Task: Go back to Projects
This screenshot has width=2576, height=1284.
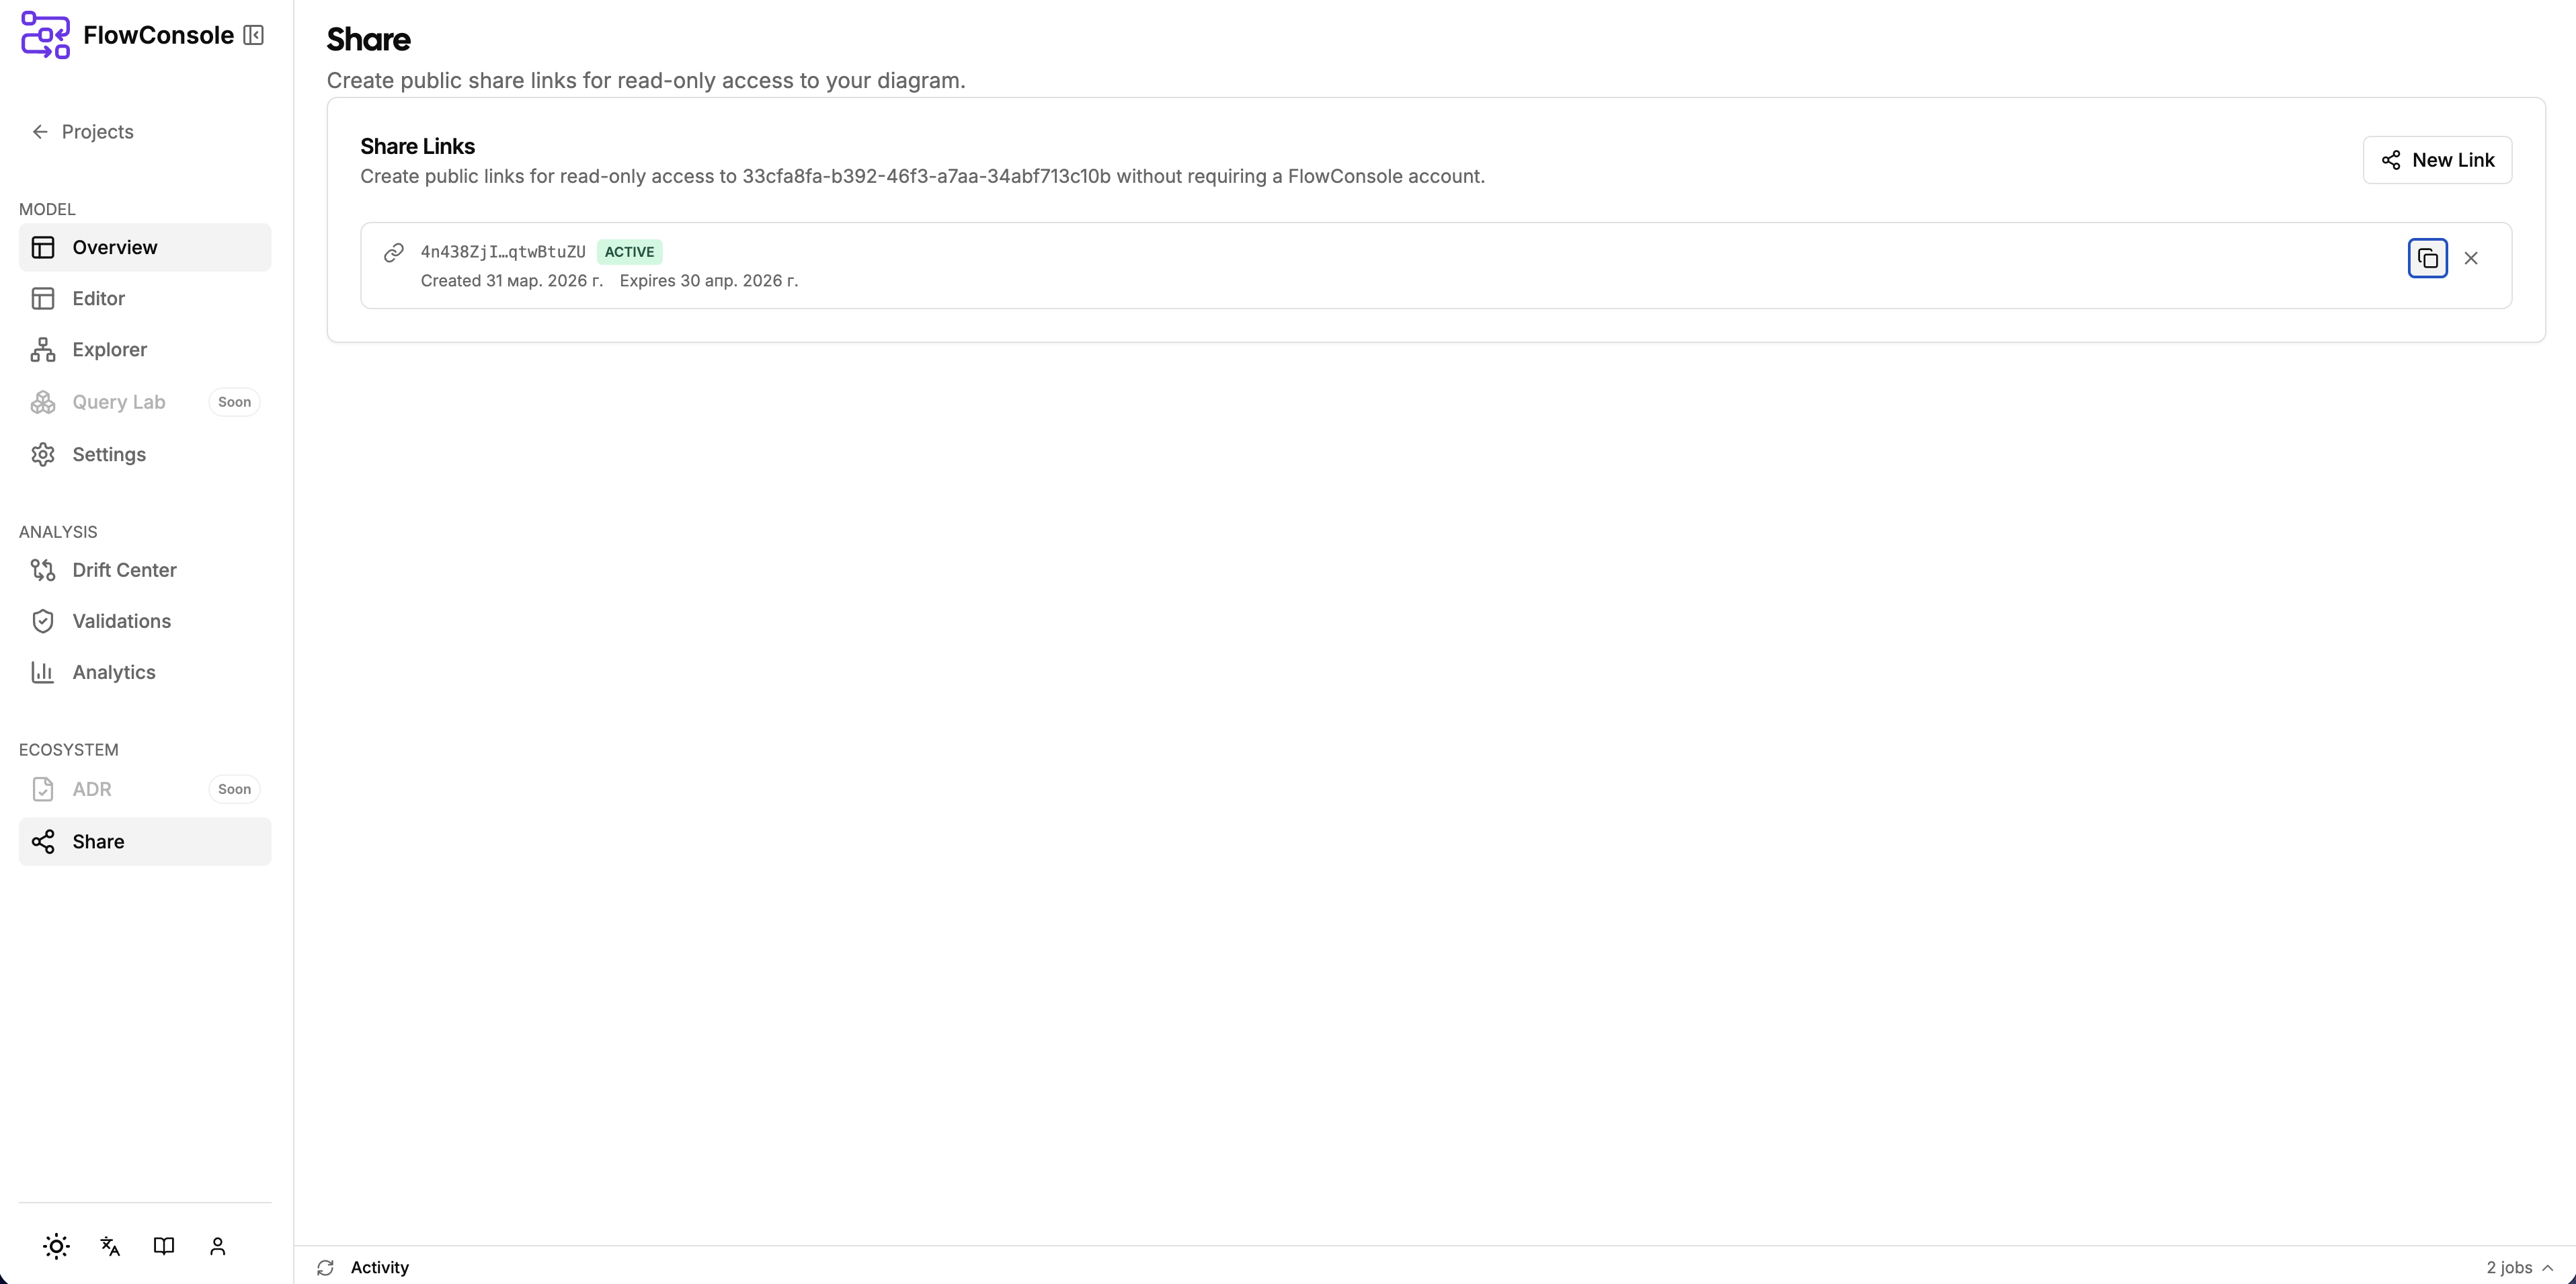Action: [x=97, y=131]
